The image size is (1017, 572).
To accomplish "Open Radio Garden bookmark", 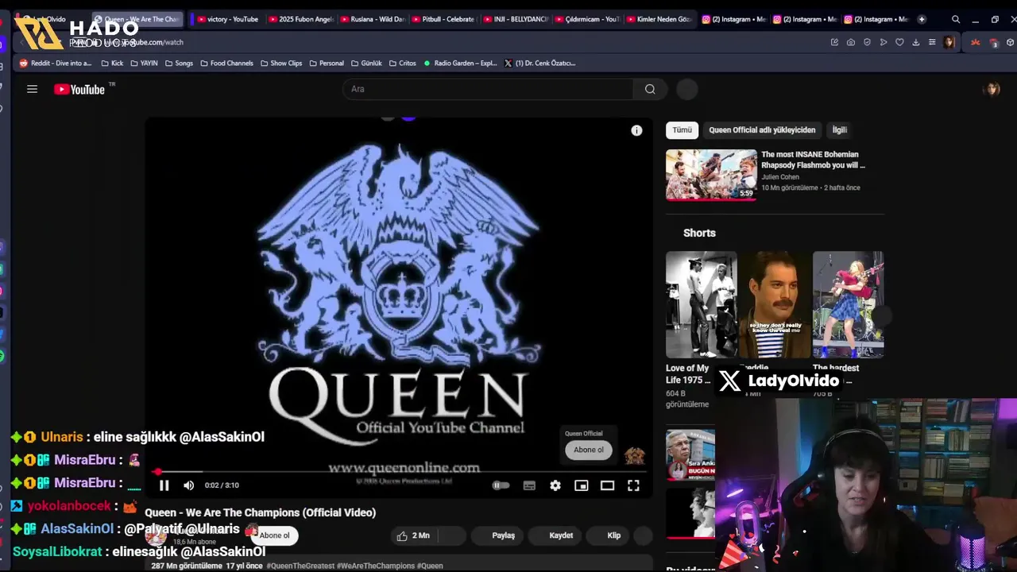I will [461, 63].
